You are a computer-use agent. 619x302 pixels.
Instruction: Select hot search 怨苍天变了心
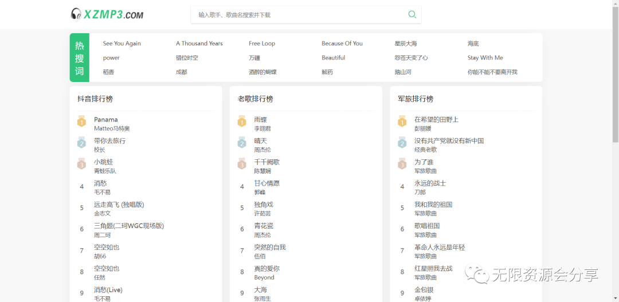click(411, 58)
